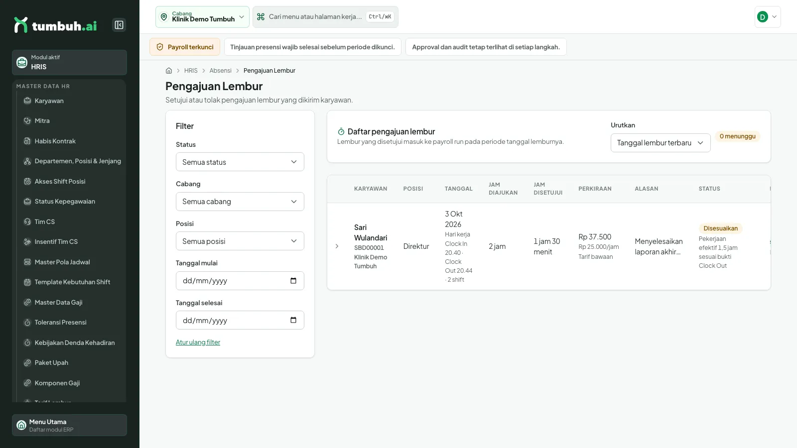This screenshot has height=448, width=797.
Task: Click the location pin icon in Cabang selector
Action: point(164,17)
